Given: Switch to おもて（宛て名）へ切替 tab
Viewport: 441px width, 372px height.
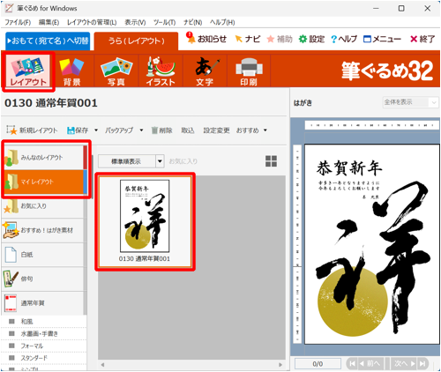Looking at the screenshot, I should pyautogui.click(x=48, y=41).
